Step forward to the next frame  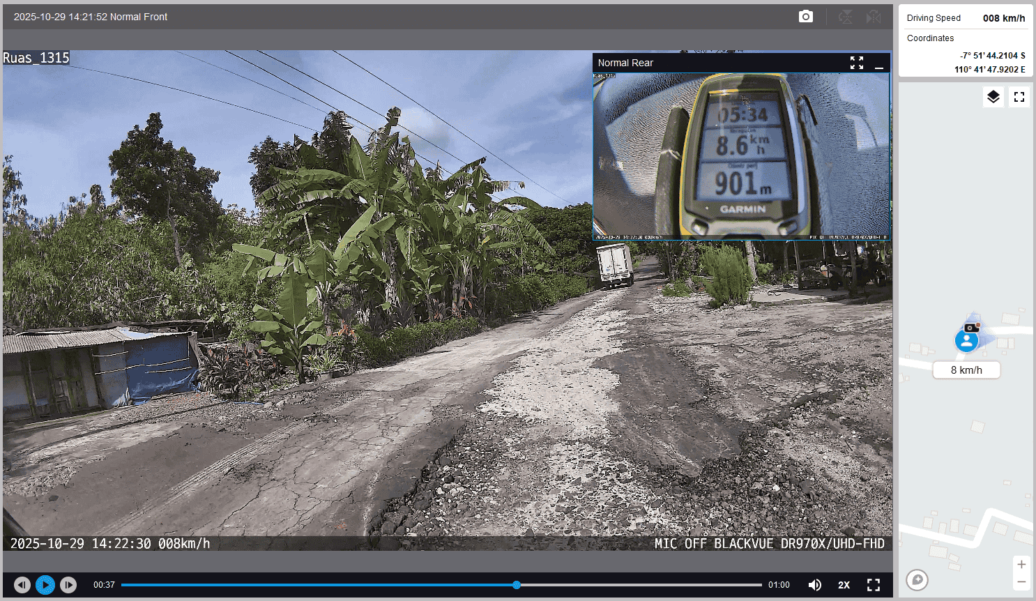(x=68, y=585)
